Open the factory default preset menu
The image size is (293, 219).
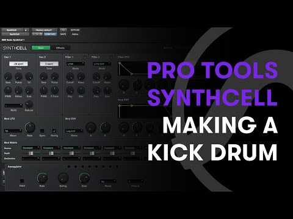(45, 30)
